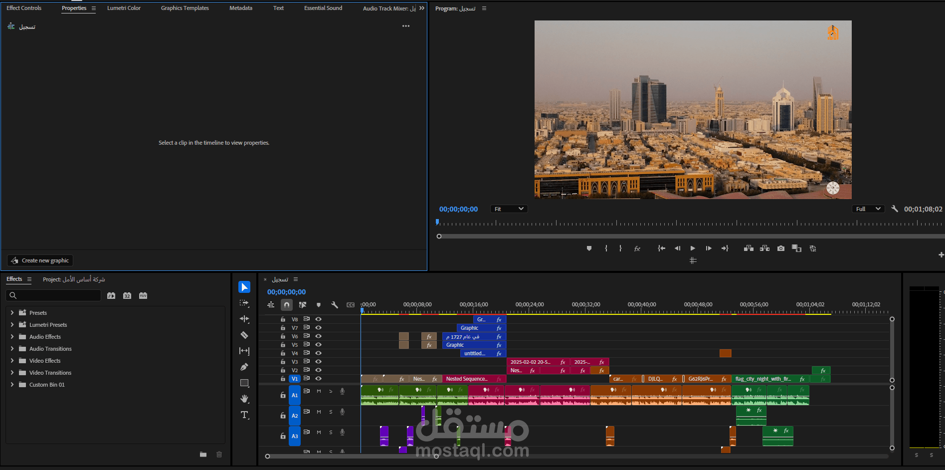Open timeline display settings wrench
This screenshot has height=470, width=945.
tap(335, 305)
